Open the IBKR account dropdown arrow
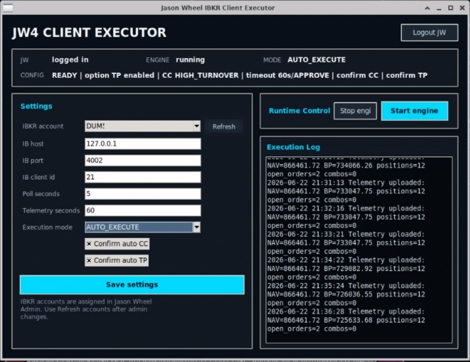Viewport: 470px width, 362px height. pos(197,126)
